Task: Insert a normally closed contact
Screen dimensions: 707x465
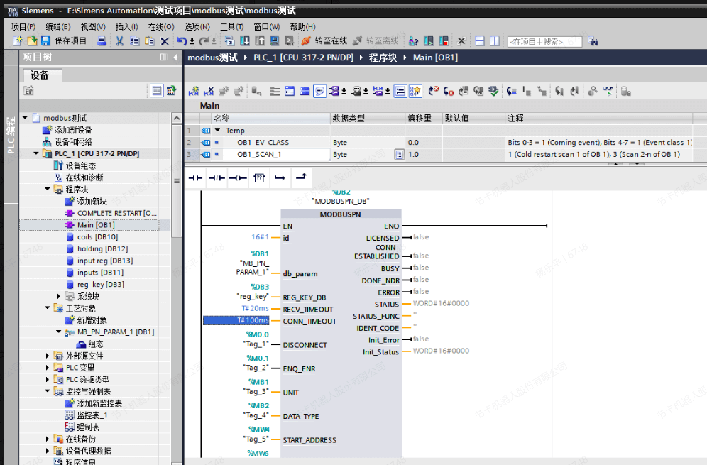Action: coord(216,177)
